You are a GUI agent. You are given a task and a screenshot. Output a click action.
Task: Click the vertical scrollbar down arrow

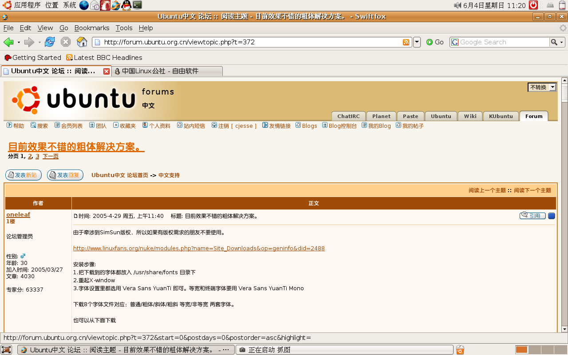564,329
